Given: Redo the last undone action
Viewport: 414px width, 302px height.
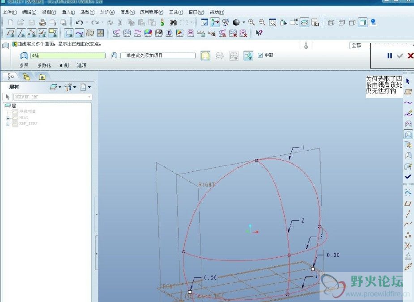Looking at the screenshot, I should [95, 23].
